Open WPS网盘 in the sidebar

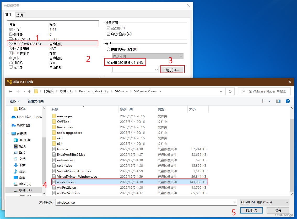(21, 125)
